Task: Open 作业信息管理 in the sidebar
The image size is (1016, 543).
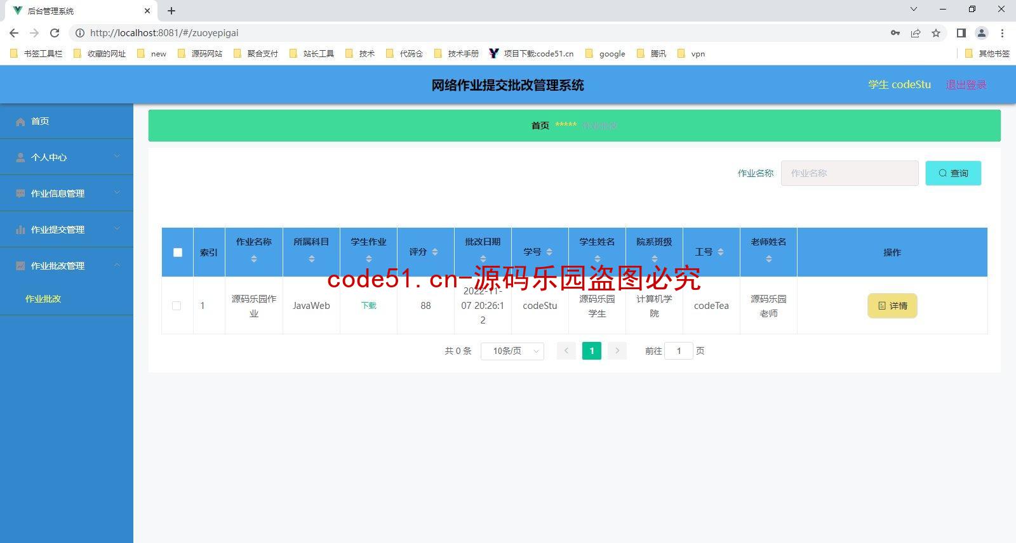Action: (67, 193)
